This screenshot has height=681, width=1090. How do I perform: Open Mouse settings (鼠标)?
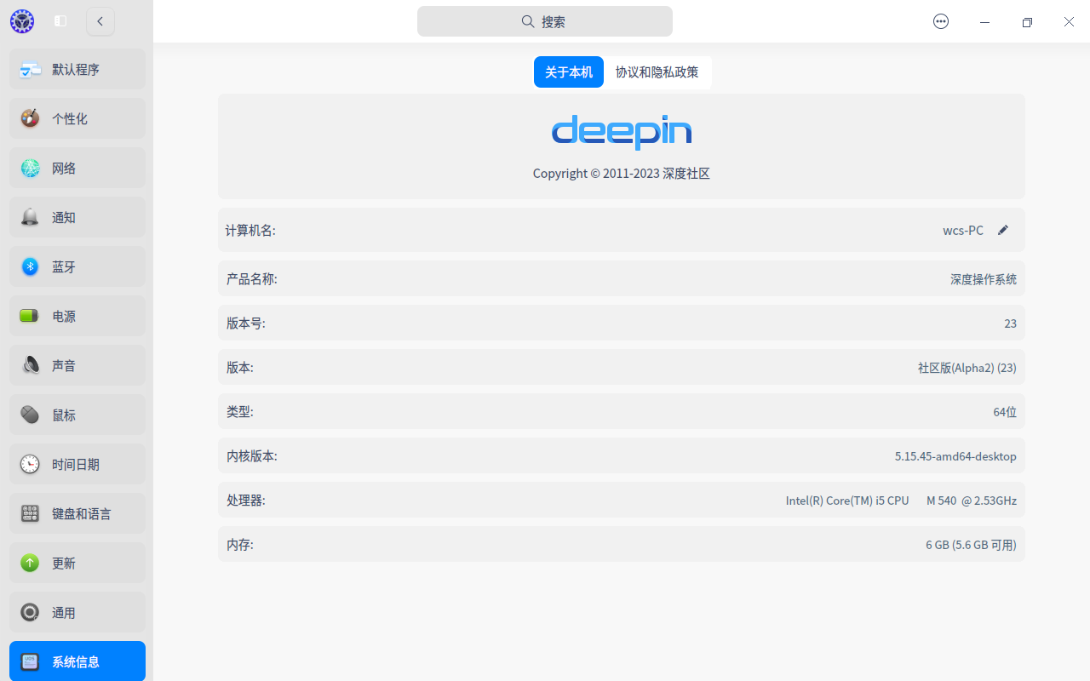[77, 415]
